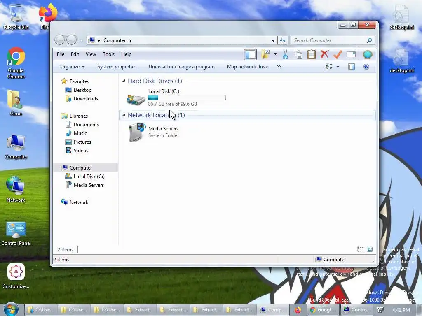The width and height of the screenshot is (422, 316).
Task: Switch to Google Chrome taskbar button
Action: tap(323, 310)
